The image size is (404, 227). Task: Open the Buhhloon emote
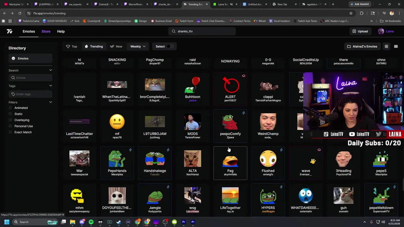193,89
